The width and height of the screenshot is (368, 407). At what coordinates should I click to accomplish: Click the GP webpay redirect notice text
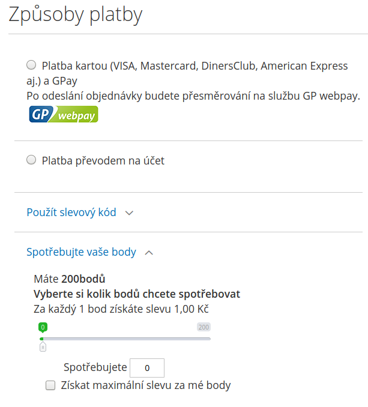tap(193, 95)
